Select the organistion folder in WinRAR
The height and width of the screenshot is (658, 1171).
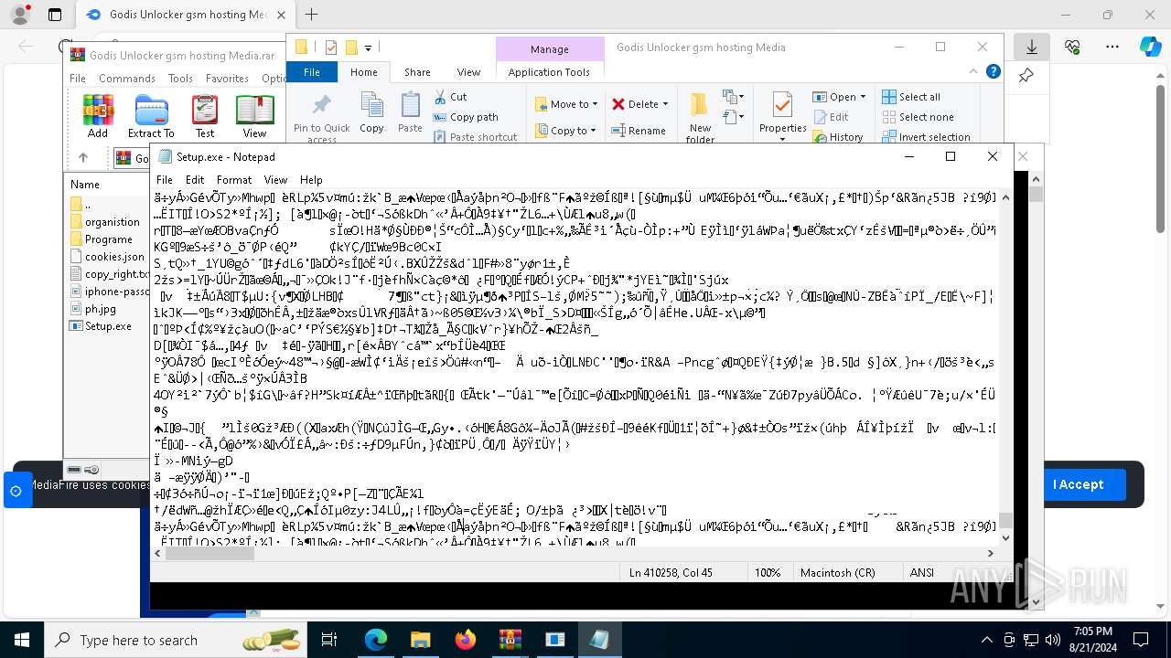pos(105,222)
